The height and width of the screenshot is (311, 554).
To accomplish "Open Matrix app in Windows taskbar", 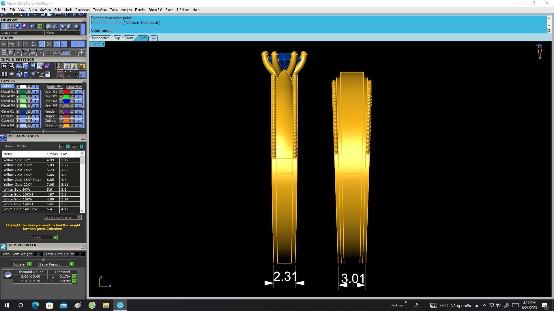I will pyautogui.click(x=120, y=305).
